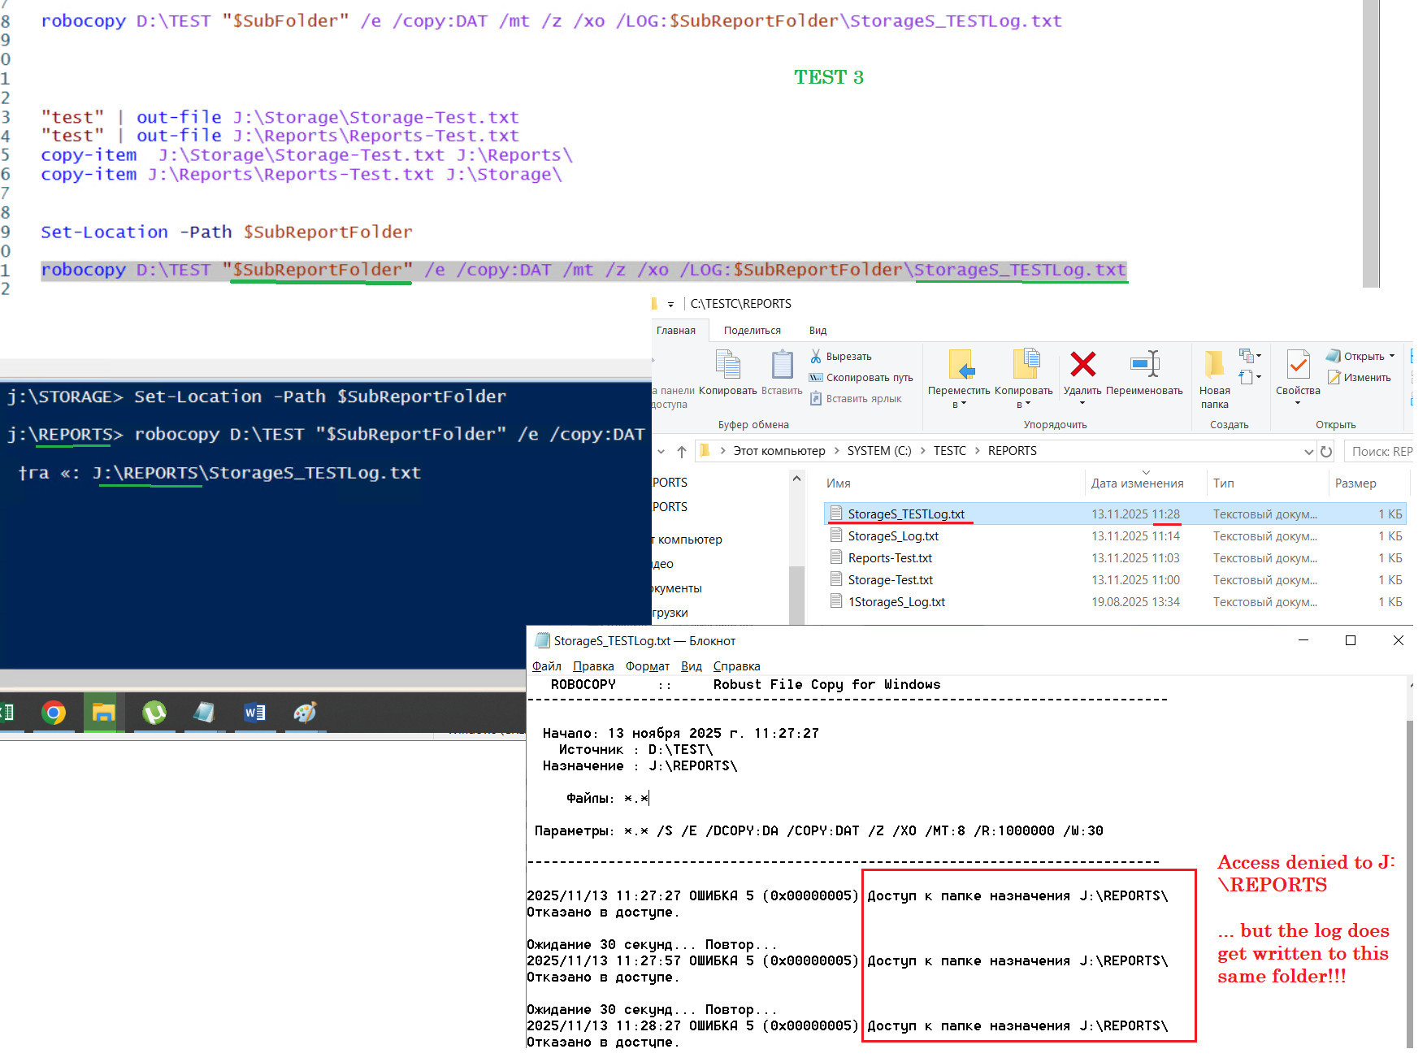Image resolution: width=1427 pixels, height=1062 pixels.
Task: Click the Этот компьютер breadcrumb
Action: point(779,451)
